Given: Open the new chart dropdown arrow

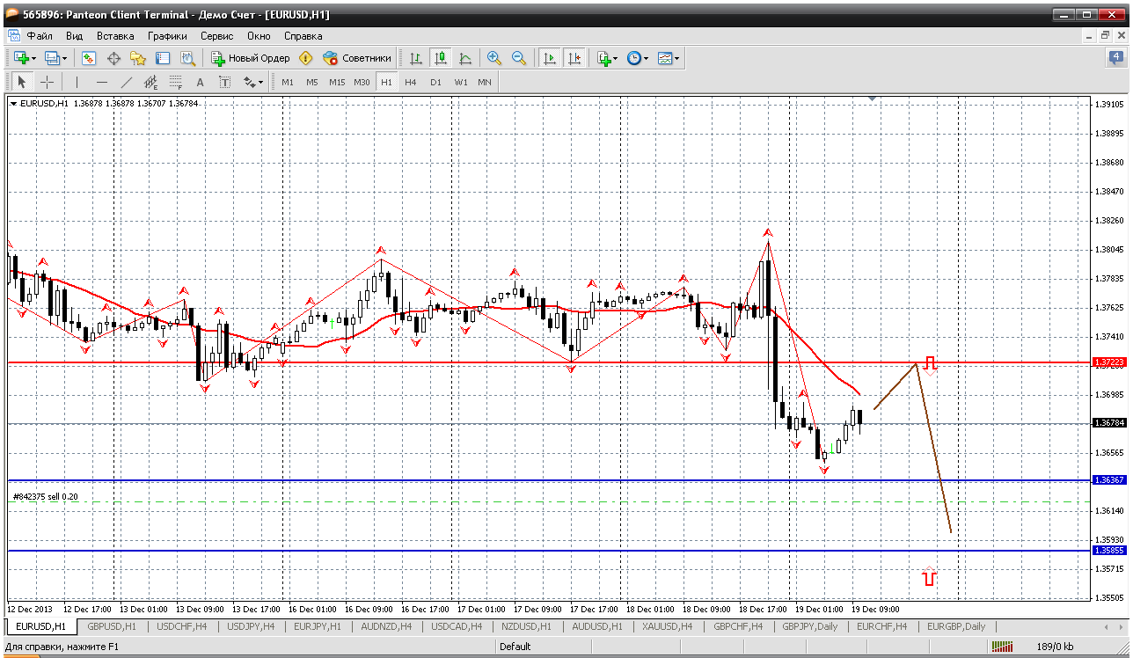Looking at the screenshot, I should click(x=34, y=58).
